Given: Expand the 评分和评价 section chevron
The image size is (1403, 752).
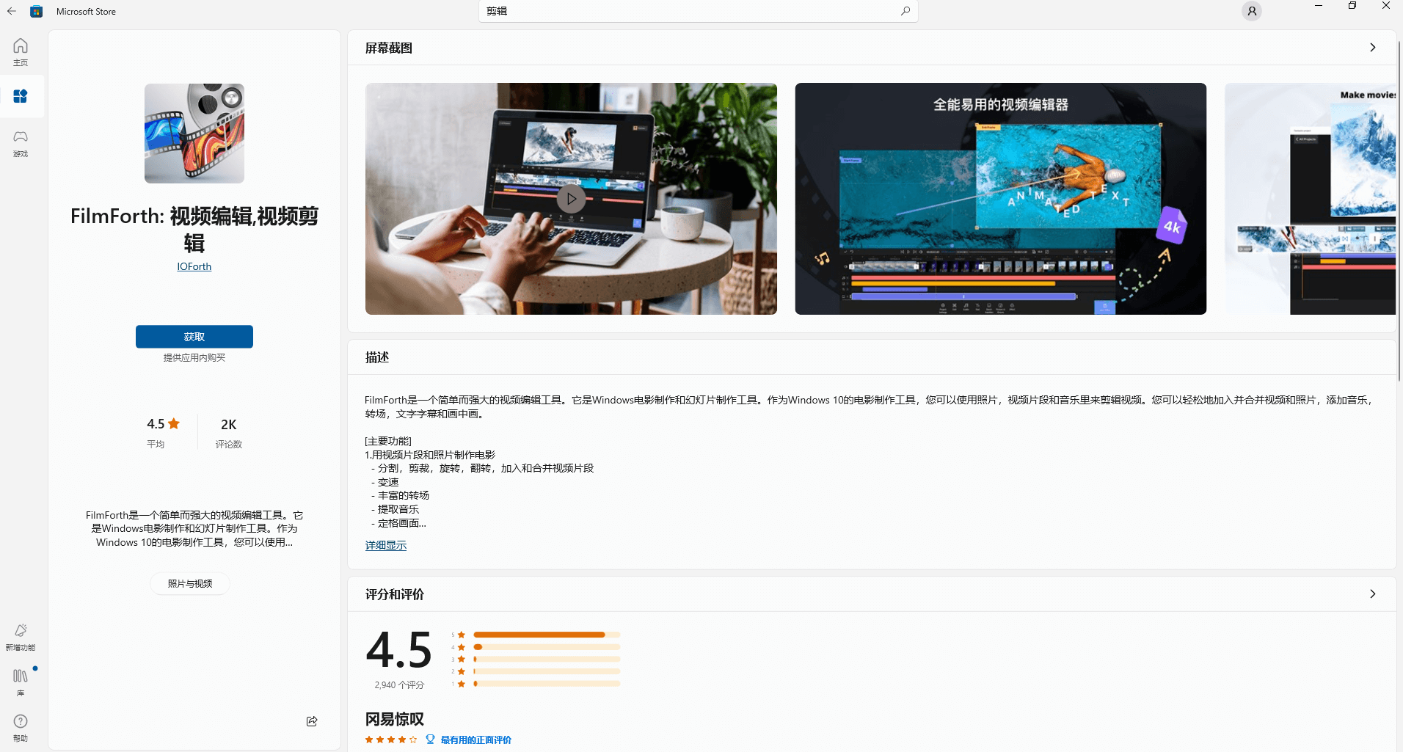Looking at the screenshot, I should 1372,594.
